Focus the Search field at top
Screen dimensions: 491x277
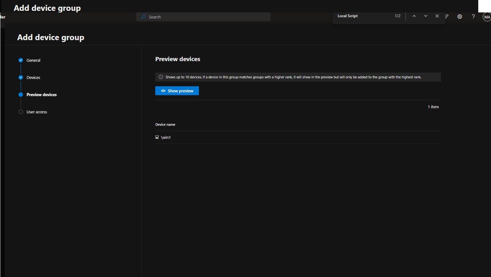coord(203,17)
